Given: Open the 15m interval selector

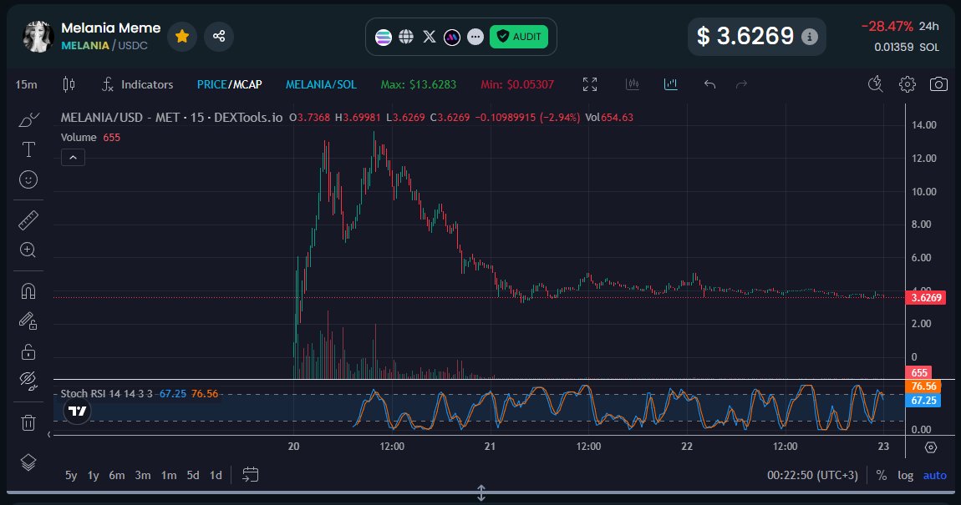Looking at the screenshot, I should pos(26,84).
